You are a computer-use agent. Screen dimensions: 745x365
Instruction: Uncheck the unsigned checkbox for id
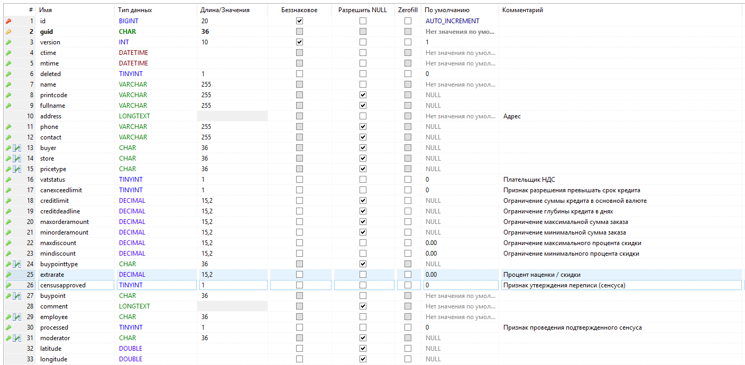(300, 21)
